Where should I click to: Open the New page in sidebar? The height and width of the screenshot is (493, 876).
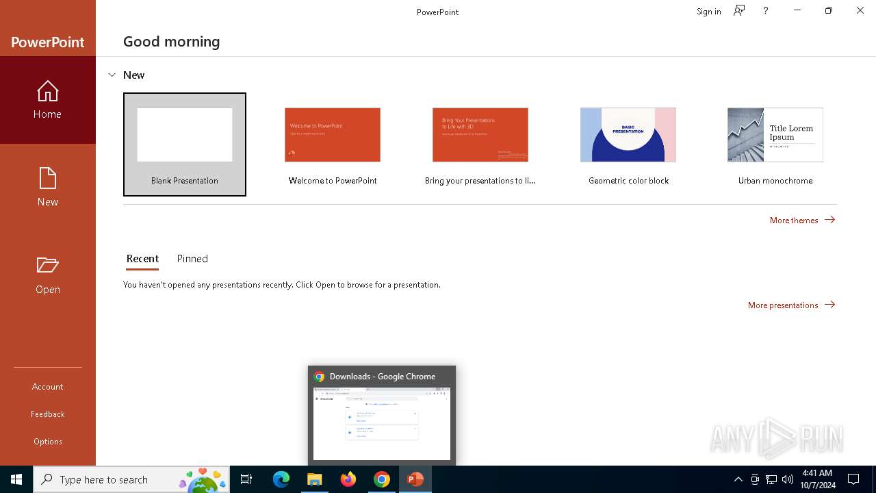click(47, 188)
